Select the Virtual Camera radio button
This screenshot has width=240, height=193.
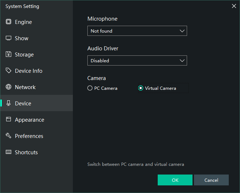pyautogui.click(x=141, y=88)
